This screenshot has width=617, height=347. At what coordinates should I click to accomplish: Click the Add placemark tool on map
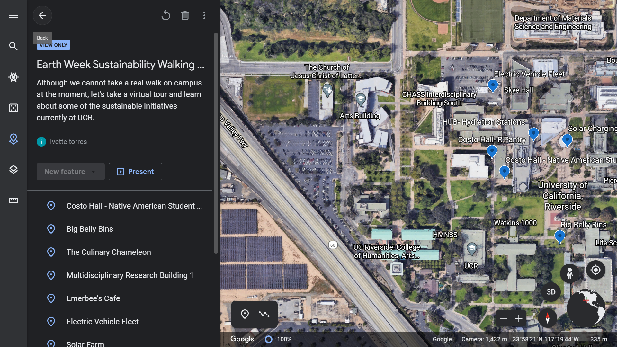pos(245,314)
